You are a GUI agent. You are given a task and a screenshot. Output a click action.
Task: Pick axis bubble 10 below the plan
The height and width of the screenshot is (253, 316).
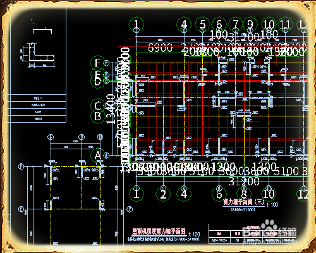point(269,194)
